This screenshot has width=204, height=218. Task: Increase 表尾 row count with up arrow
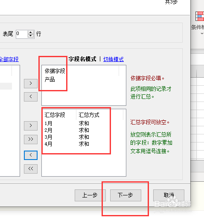click(31, 32)
